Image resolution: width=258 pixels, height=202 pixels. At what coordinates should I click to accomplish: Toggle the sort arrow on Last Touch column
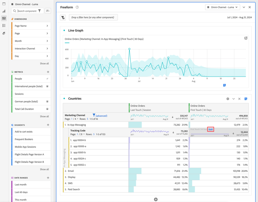coord(172,117)
